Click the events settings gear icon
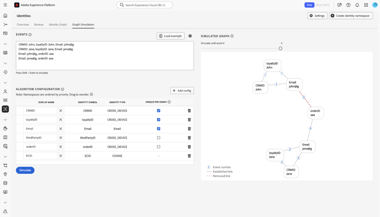The width and height of the screenshot is (380, 217). click(190, 36)
